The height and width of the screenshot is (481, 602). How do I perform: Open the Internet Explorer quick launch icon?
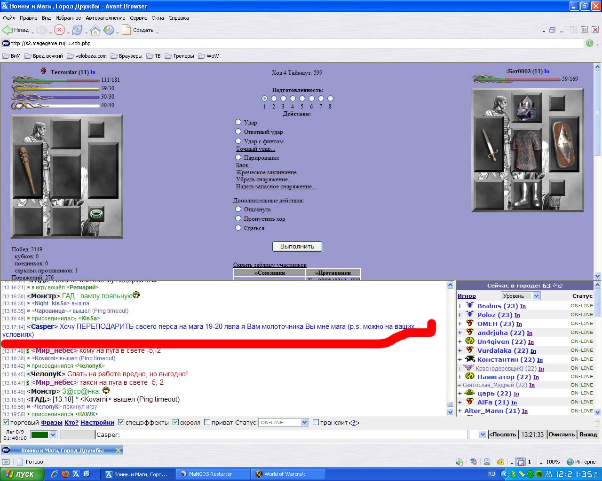[55, 474]
